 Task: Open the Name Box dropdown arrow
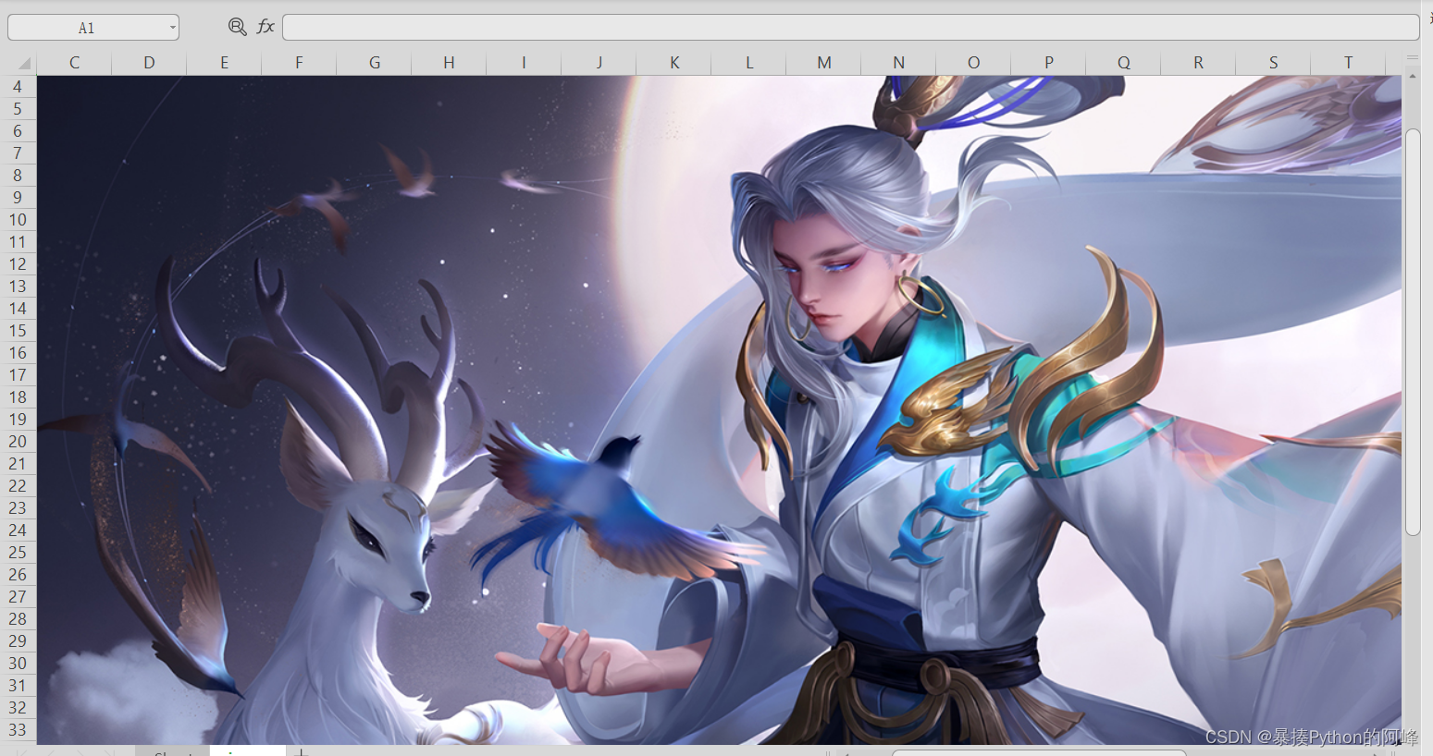tap(172, 28)
